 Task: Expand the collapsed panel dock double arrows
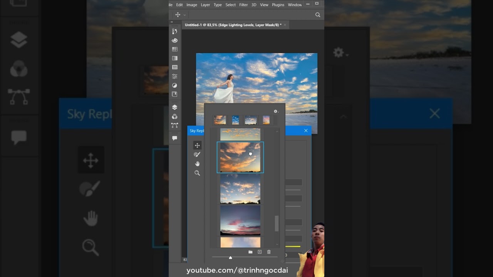[172, 22]
